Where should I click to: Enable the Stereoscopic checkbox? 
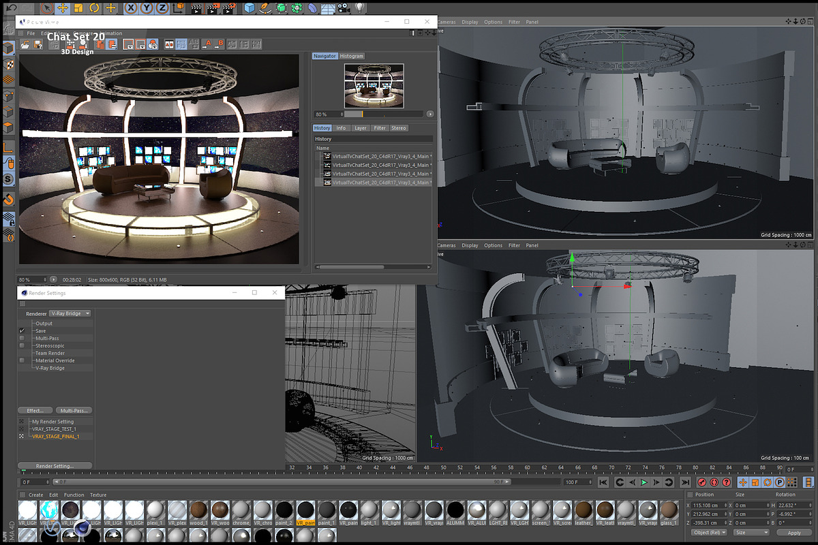[22, 345]
